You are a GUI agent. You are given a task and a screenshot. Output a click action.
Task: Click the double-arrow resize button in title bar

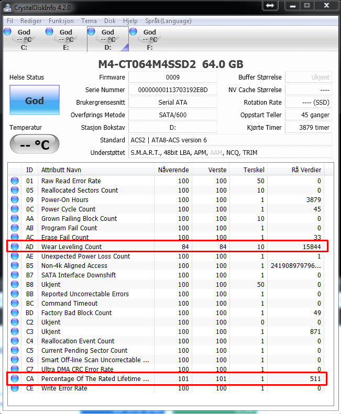coord(270,5)
